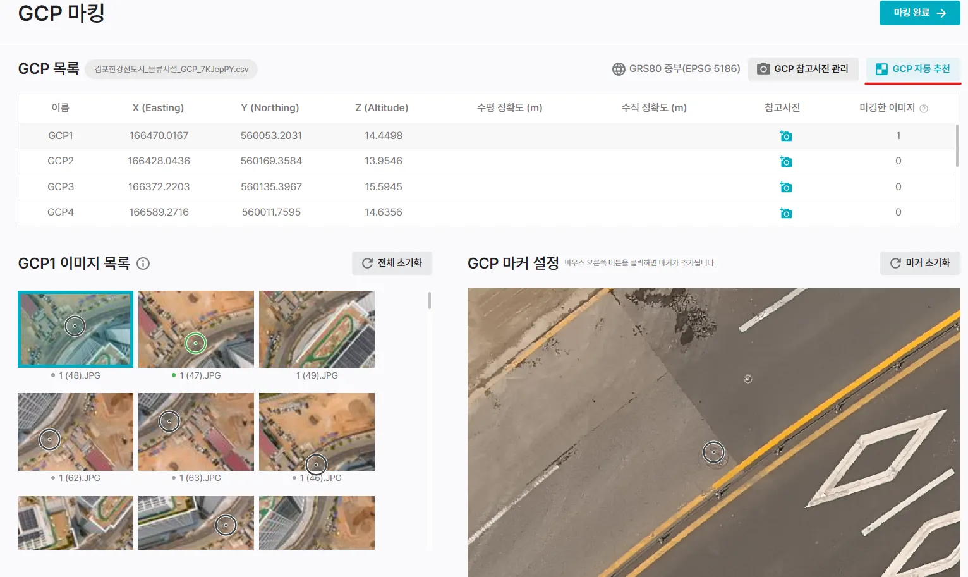Open reference photo for GCP3
The height and width of the screenshot is (577, 968).
click(x=785, y=187)
